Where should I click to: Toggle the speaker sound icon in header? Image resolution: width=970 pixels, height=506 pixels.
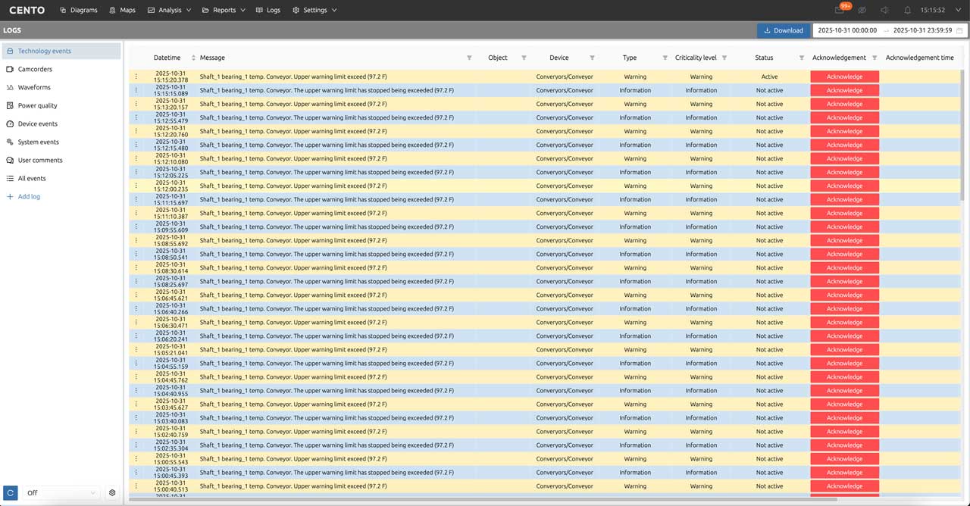(884, 10)
